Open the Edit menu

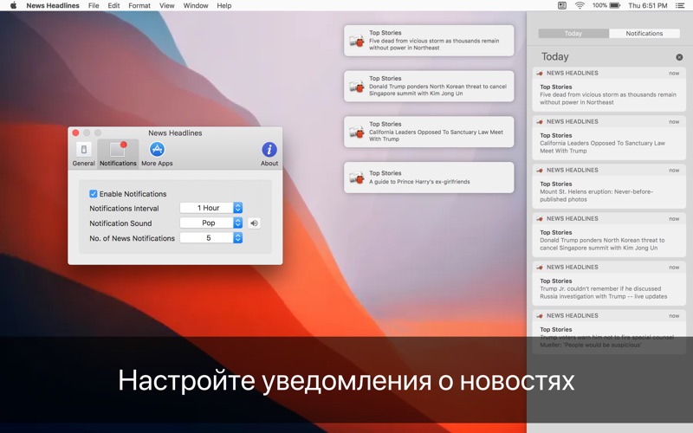tap(113, 6)
